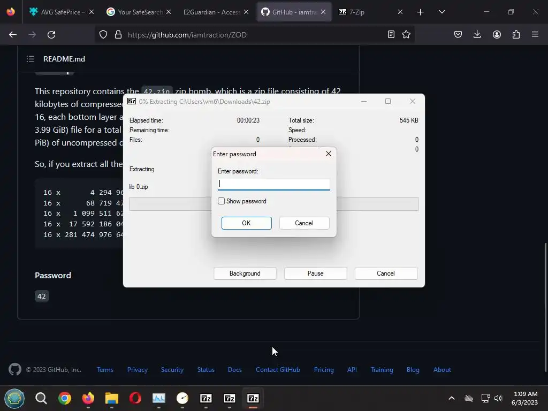
Task: Open extensions puzzle icon
Action: (516, 34)
